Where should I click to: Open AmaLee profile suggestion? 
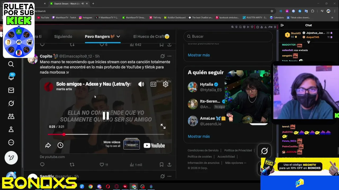207,121
